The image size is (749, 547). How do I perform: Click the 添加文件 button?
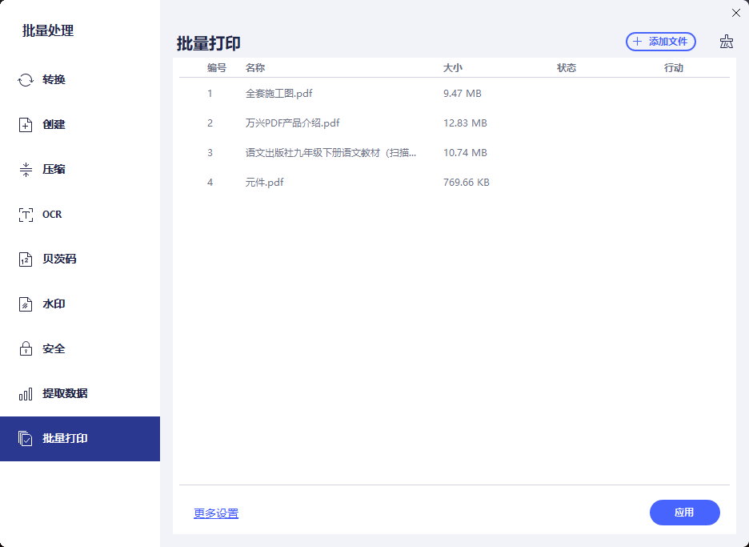point(661,41)
